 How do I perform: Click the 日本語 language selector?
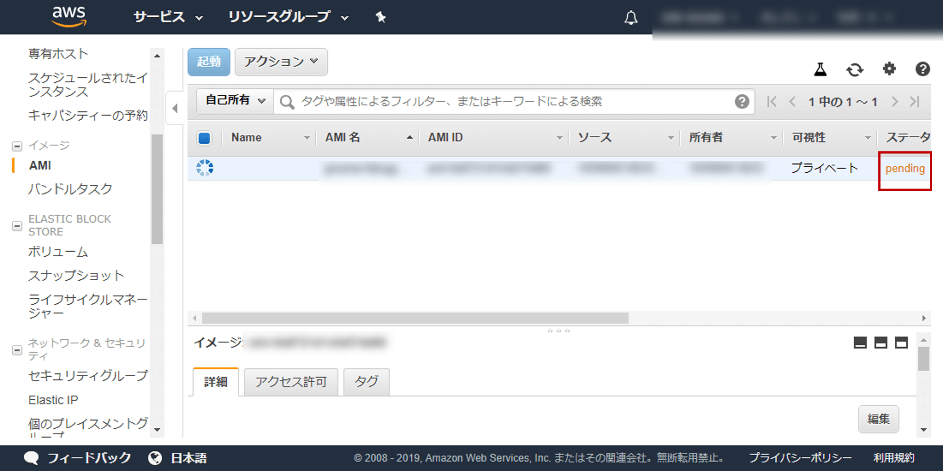coord(189,458)
